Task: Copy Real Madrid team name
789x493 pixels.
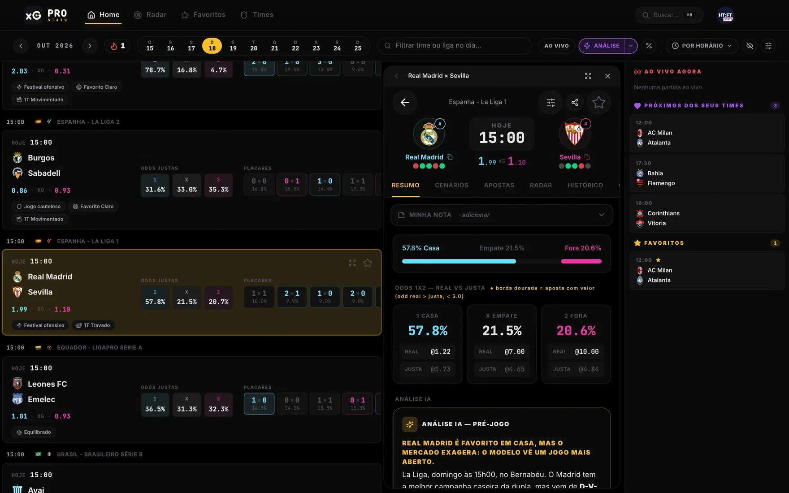Action: [x=450, y=157]
